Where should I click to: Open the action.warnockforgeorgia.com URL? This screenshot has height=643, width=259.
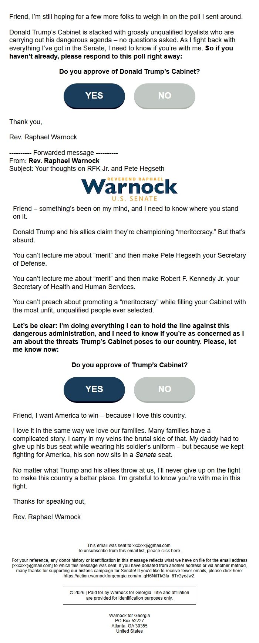coord(129,576)
